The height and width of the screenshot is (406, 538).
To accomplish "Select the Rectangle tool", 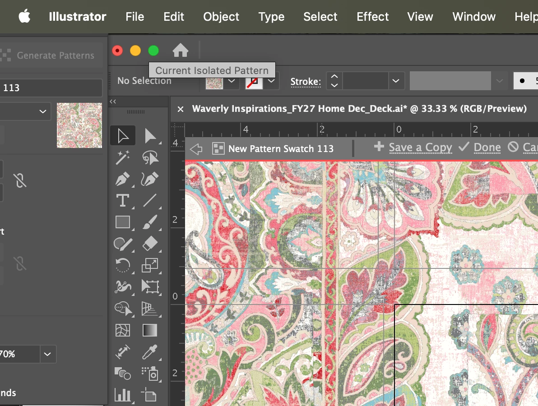I will coord(123,222).
